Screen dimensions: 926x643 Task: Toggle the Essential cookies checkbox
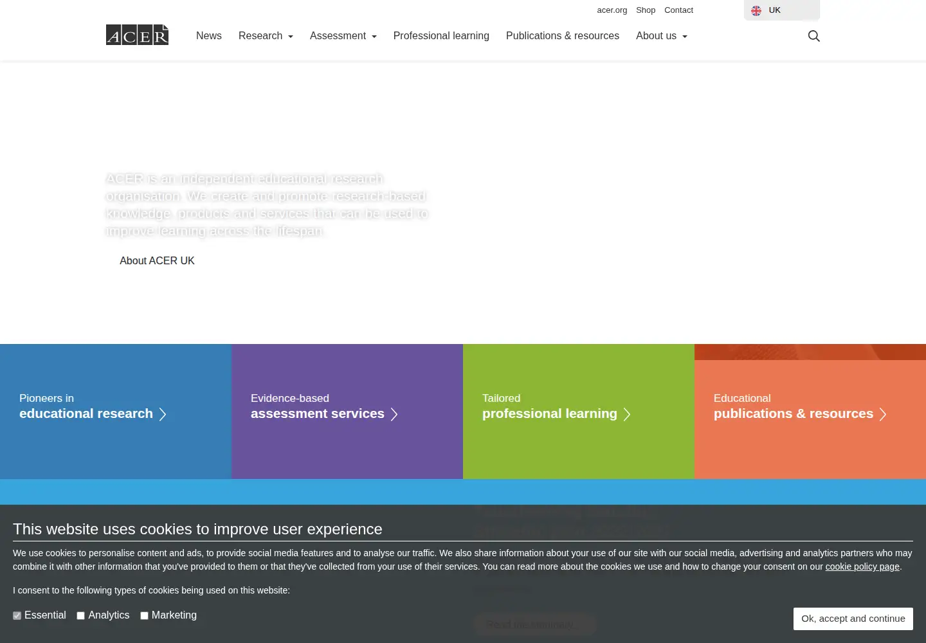17,615
